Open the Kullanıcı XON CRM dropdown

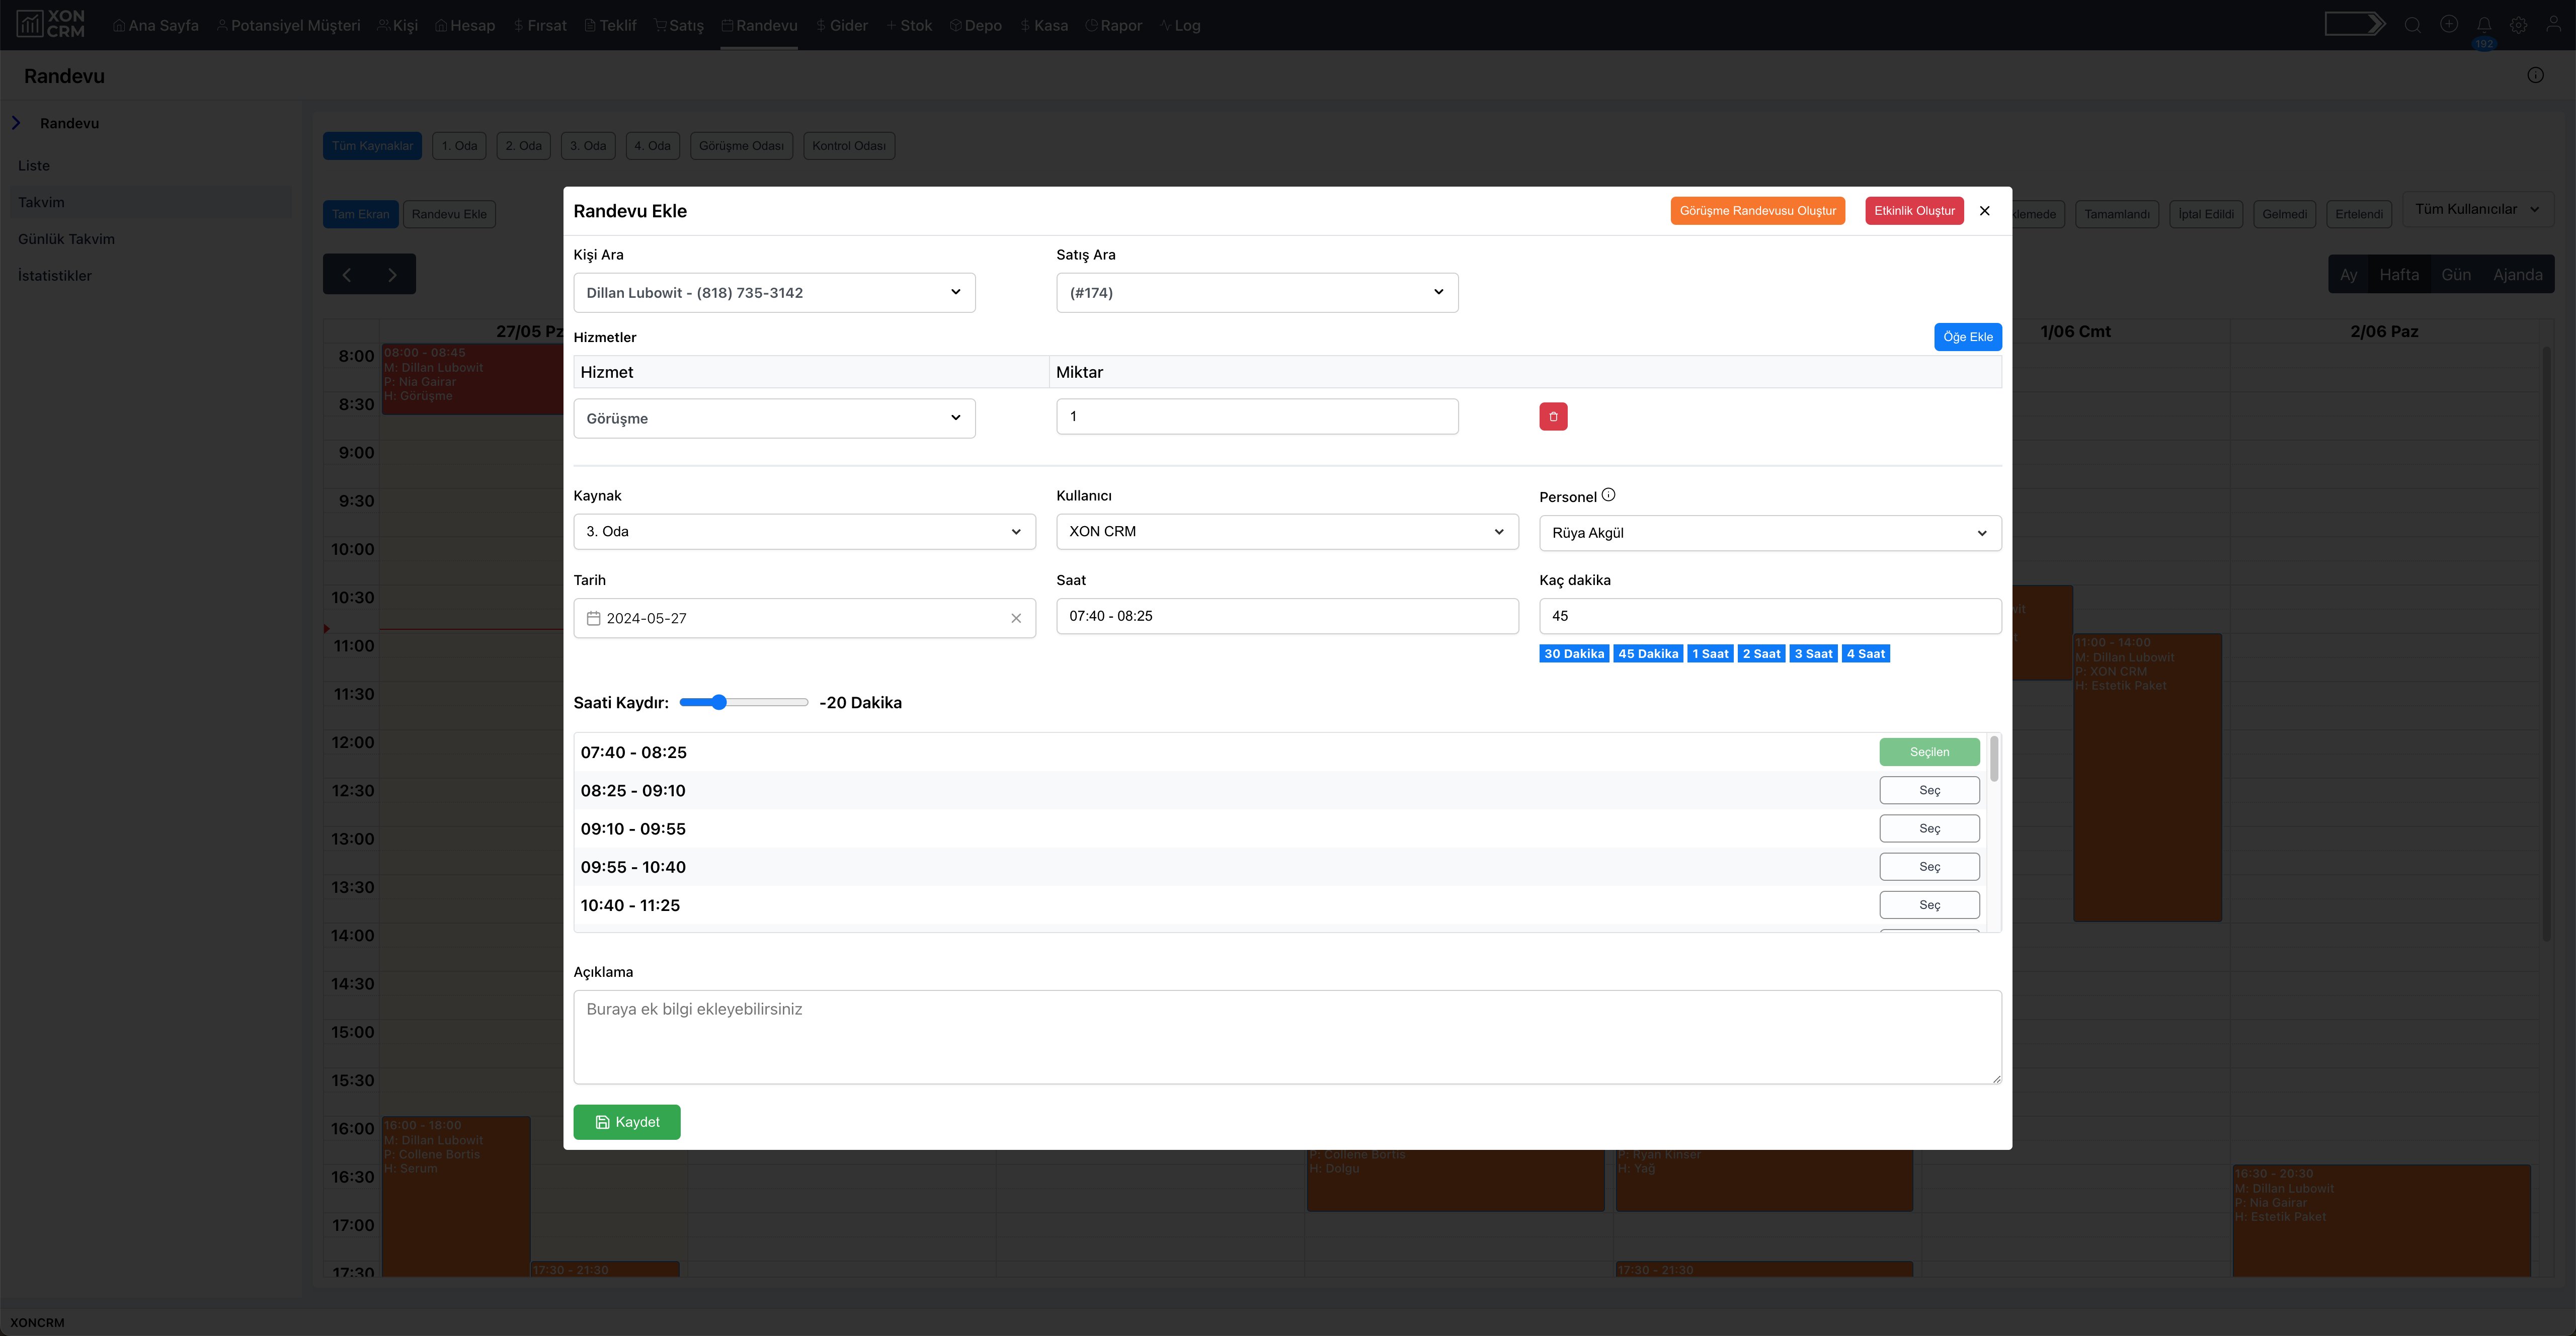(x=1287, y=531)
